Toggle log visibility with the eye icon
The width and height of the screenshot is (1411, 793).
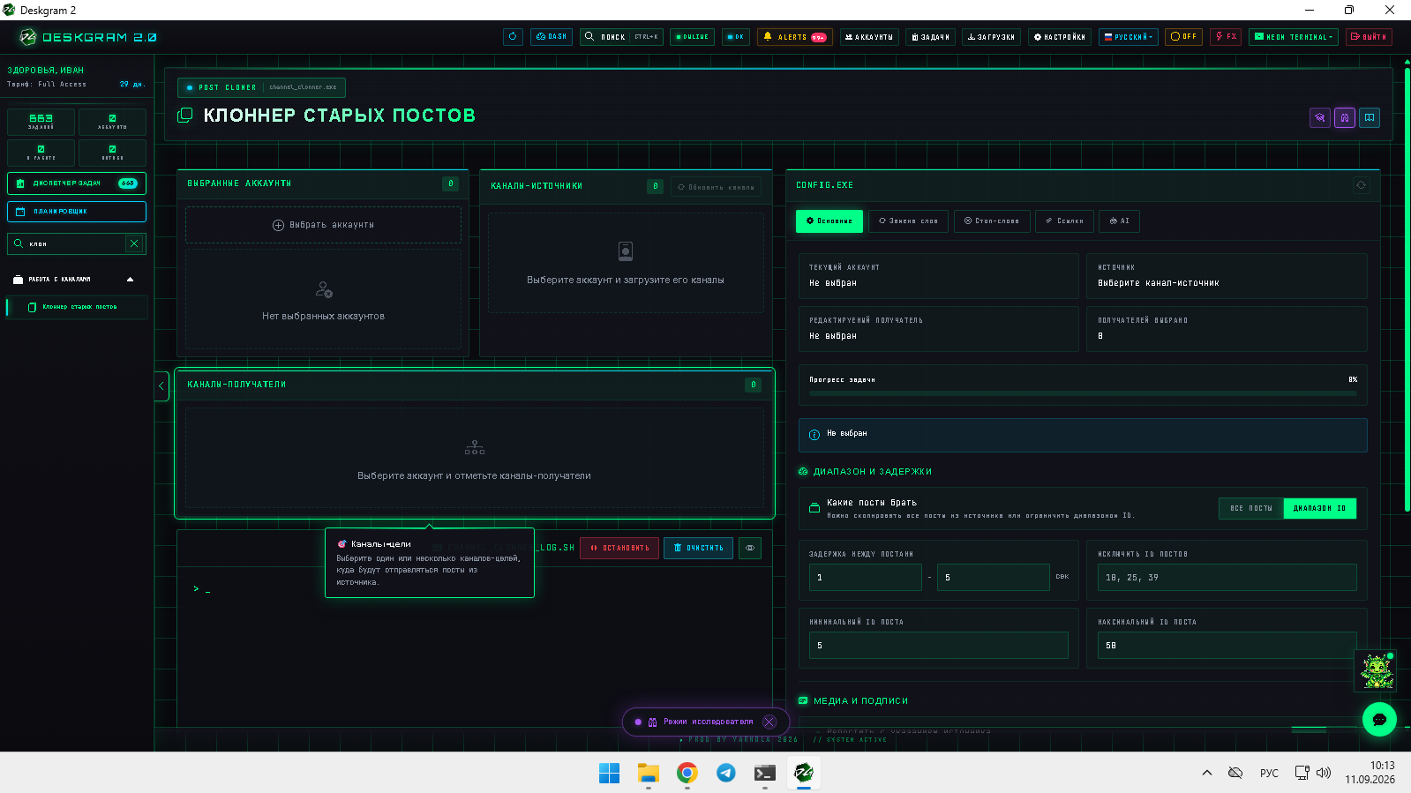click(750, 548)
